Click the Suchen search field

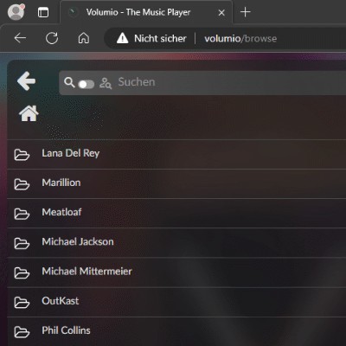pyautogui.click(x=202, y=83)
